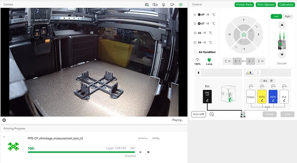Viewport: 297px width, 163px height.
Task: Click the webcam icon in the Camera header
Action: pyautogui.click(x=164, y=5)
